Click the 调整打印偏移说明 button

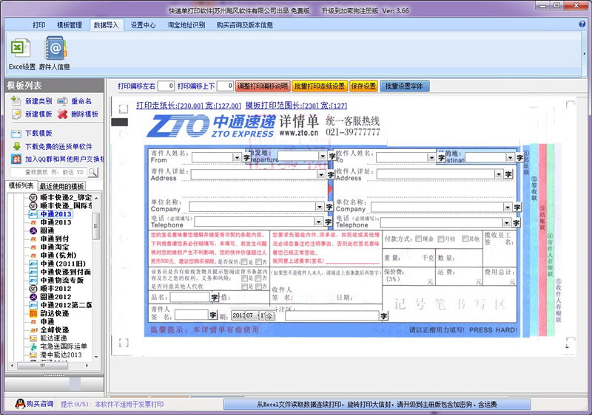(x=263, y=86)
